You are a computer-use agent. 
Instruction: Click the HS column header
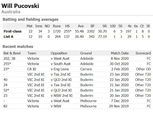(67, 26)
